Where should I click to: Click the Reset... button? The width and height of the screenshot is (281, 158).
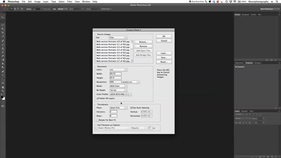pyautogui.click(x=164, y=62)
